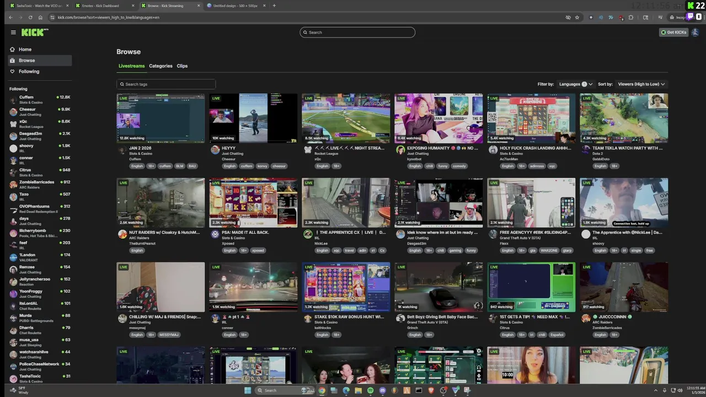Screen dimensions: 706x397
Task: Open the browser extensions puzzle icon
Action: click(x=630, y=17)
